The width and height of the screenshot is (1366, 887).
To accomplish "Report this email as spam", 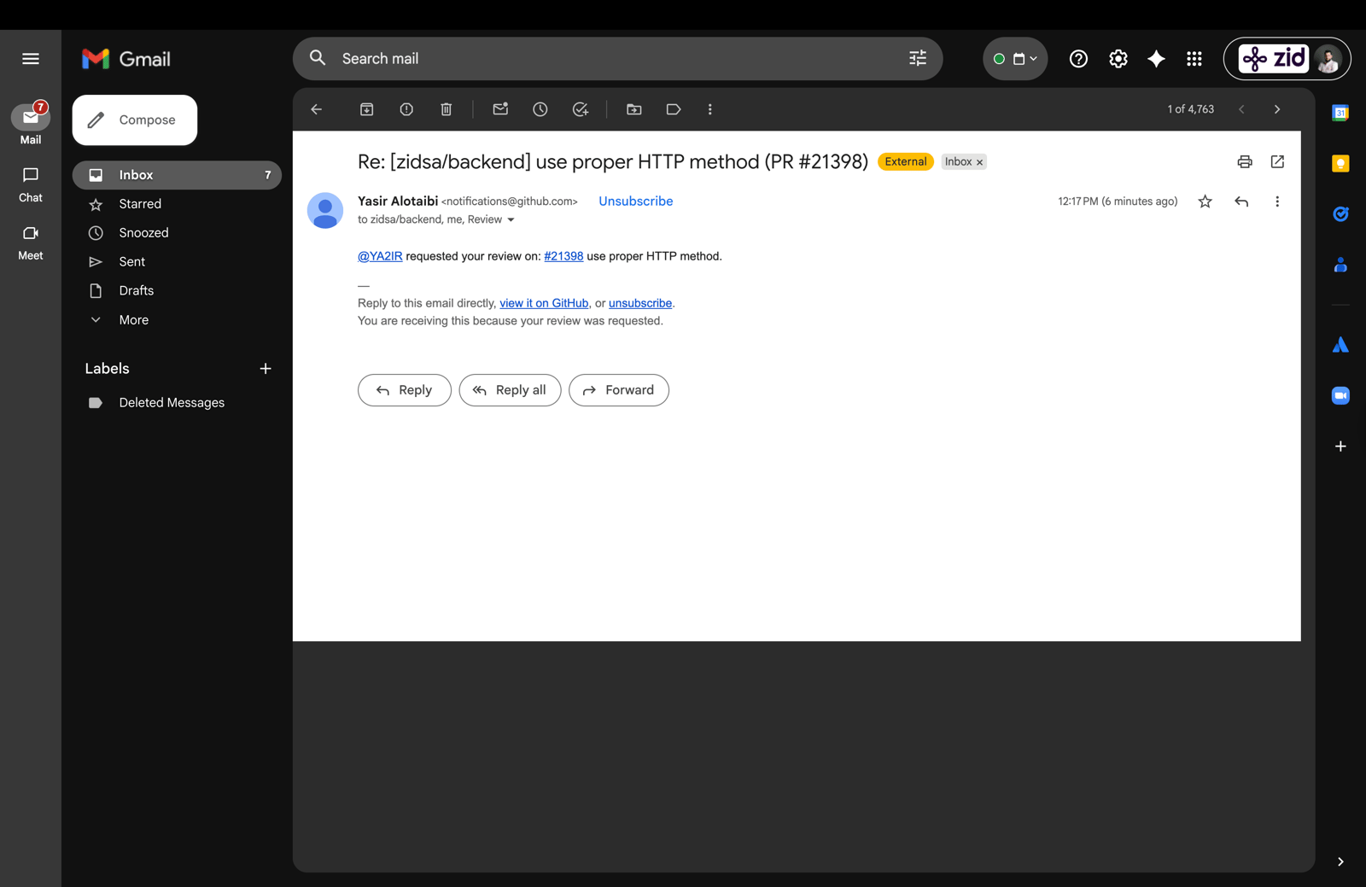I will tap(406, 109).
